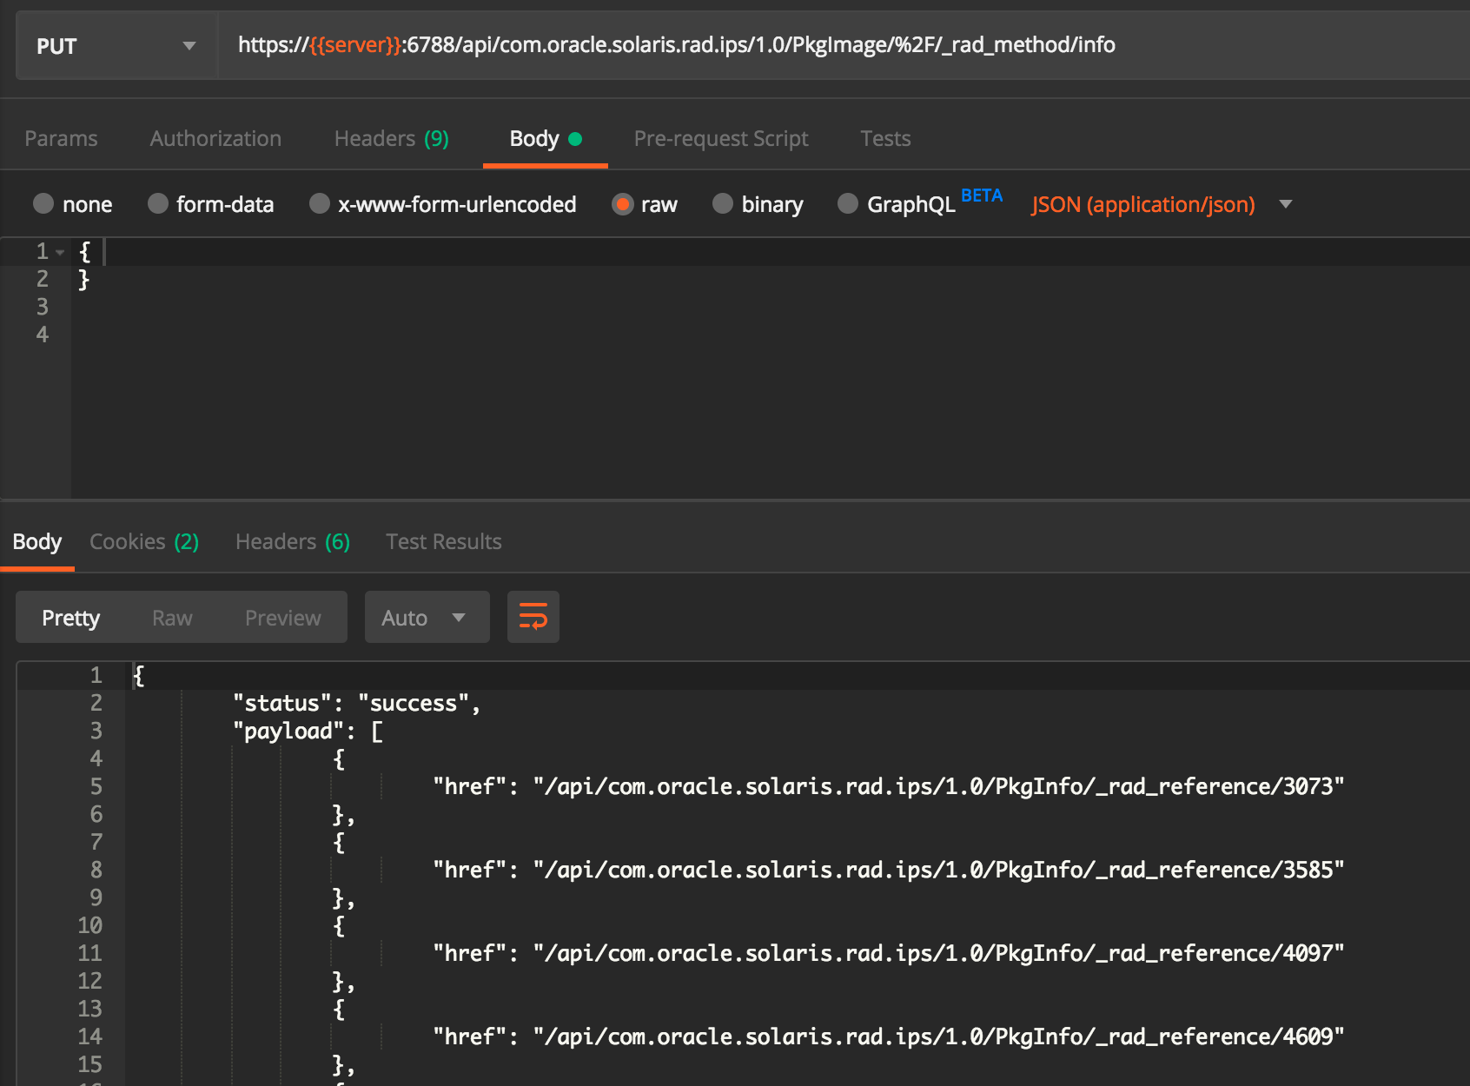Choose the binary body radio option

[723, 204]
